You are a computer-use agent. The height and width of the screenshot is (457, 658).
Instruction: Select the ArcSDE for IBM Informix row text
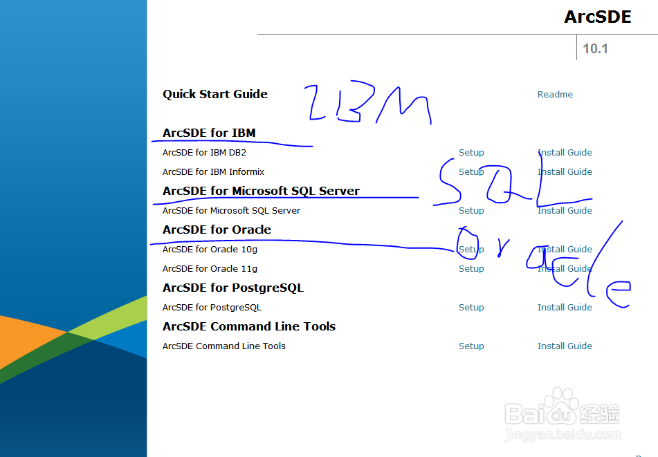click(213, 172)
